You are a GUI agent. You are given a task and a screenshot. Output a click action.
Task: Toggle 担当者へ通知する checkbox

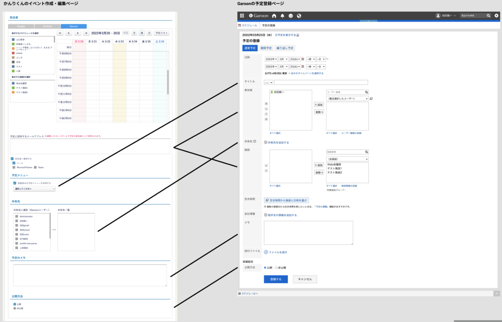pos(12,159)
